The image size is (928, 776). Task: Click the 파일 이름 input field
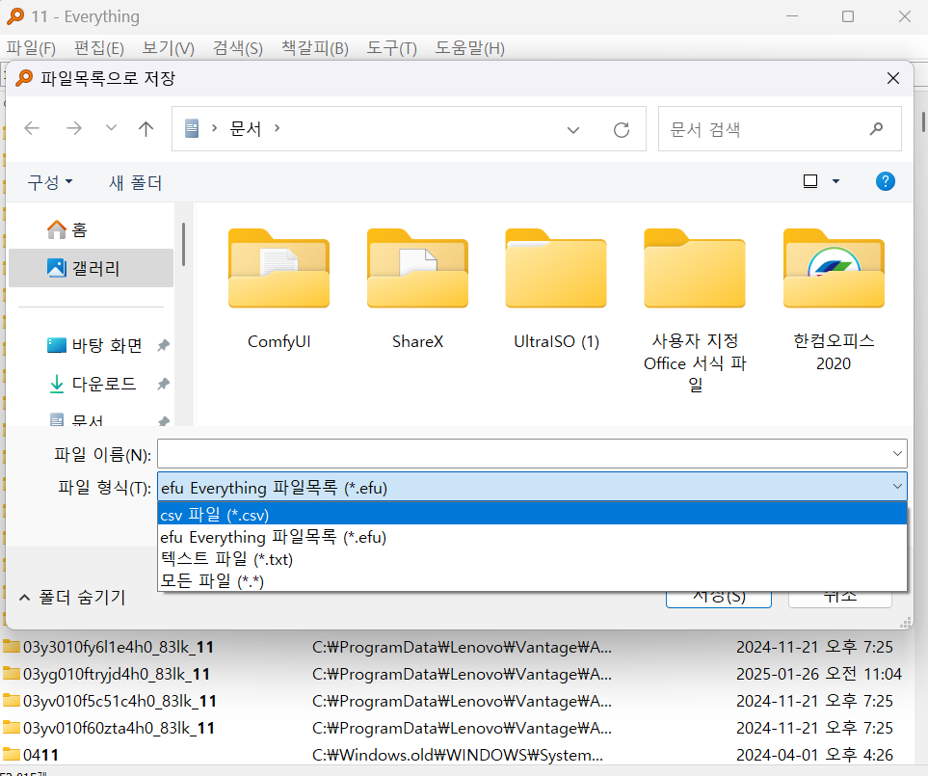[524, 454]
